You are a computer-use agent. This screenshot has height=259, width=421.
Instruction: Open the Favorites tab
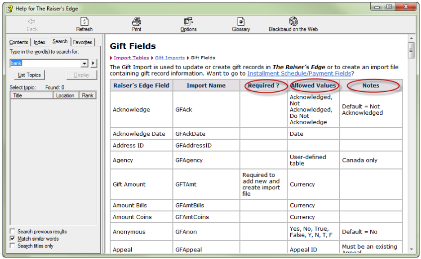coord(83,42)
